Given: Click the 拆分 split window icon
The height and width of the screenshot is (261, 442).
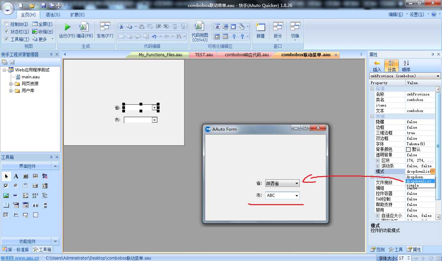Looking at the screenshot, I should (x=278, y=31).
